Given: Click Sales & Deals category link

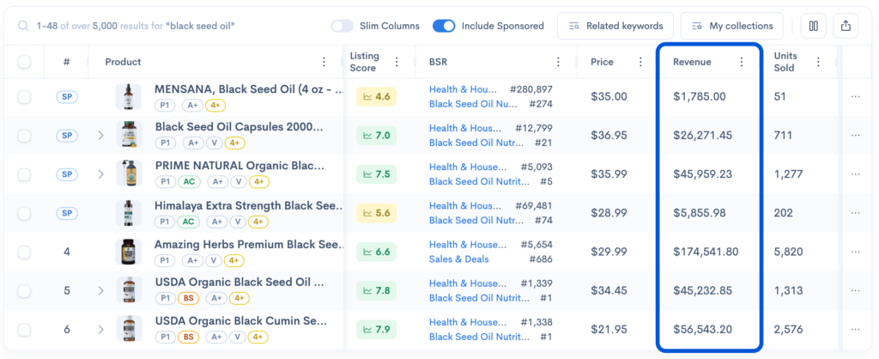Looking at the screenshot, I should point(458,259).
